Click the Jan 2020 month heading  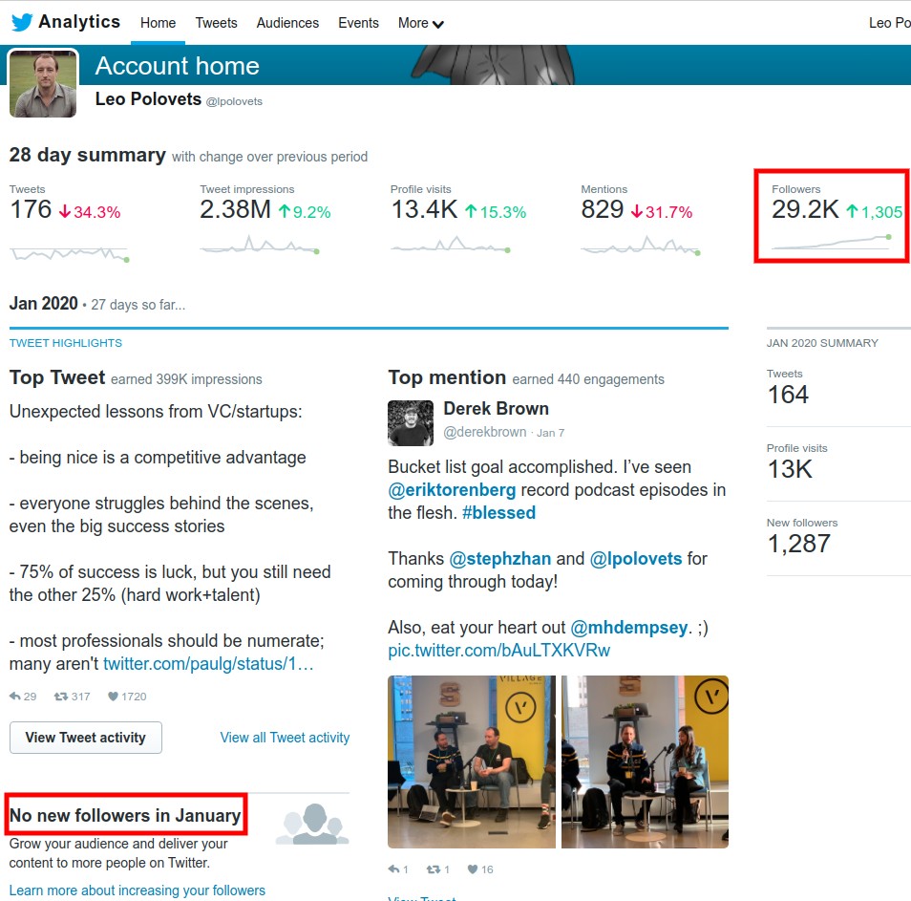[x=44, y=304]
